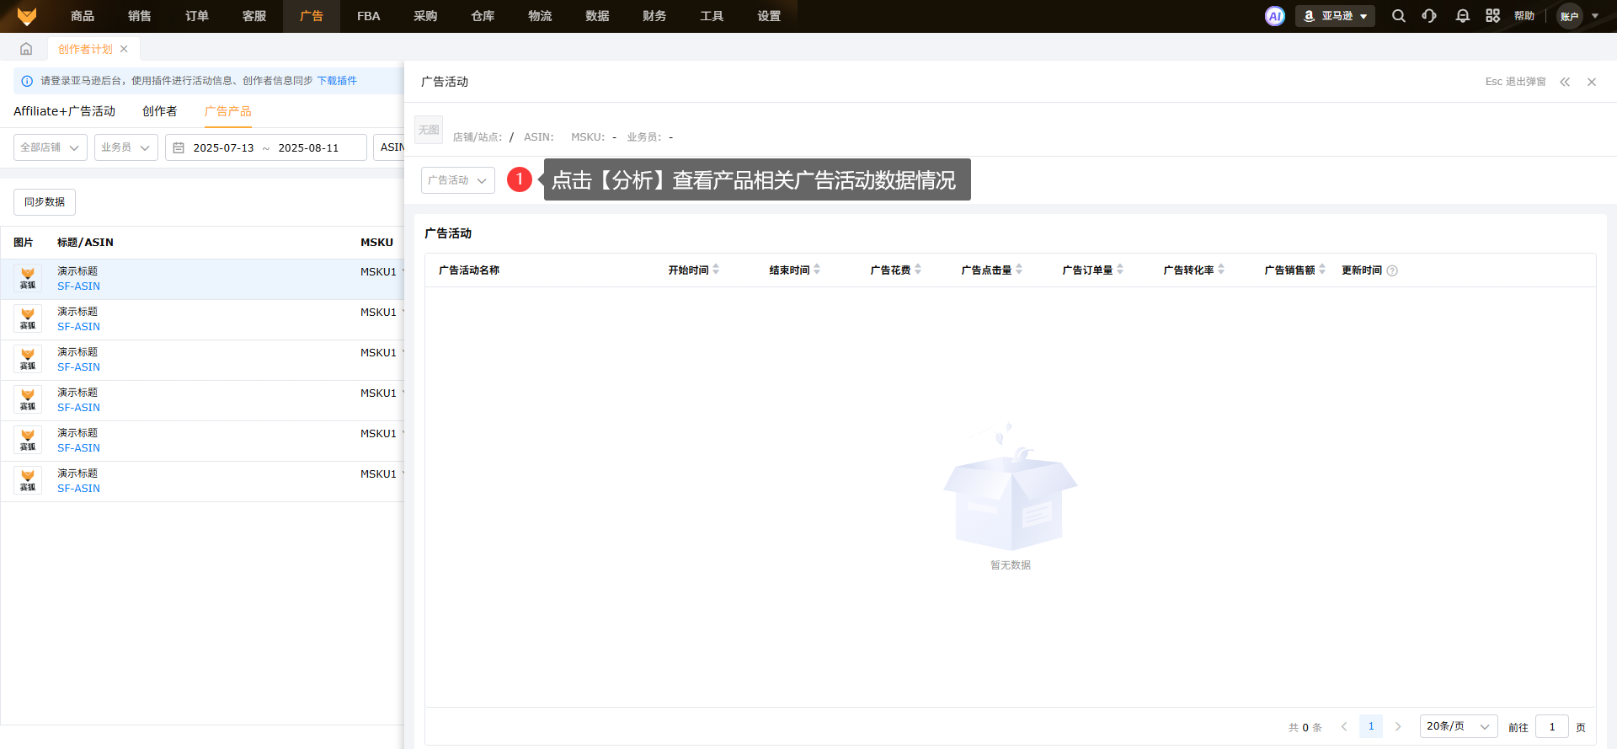Open the global search icon
This screenshot has width=1617, height=749.
pos(1399,16)
